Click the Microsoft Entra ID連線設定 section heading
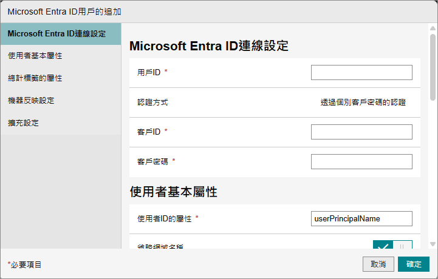Screen dimensions: 438x279 coord(208,46)
